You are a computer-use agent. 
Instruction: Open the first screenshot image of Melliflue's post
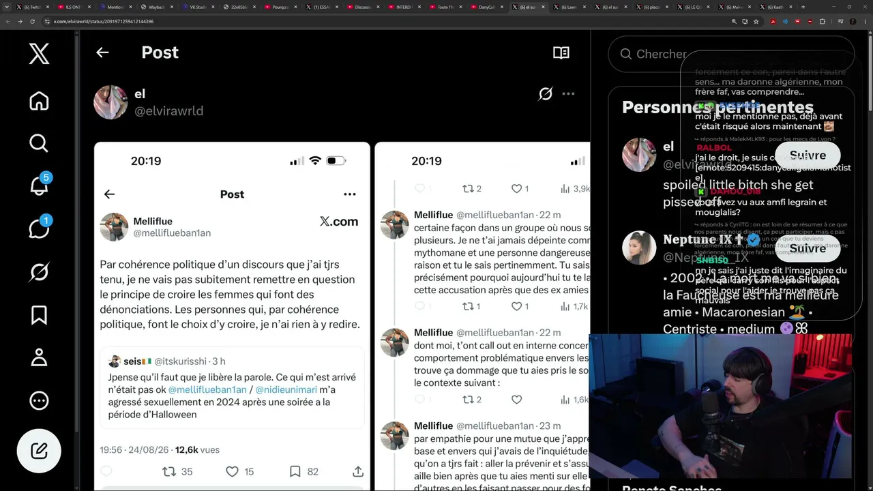coord(232,316)
